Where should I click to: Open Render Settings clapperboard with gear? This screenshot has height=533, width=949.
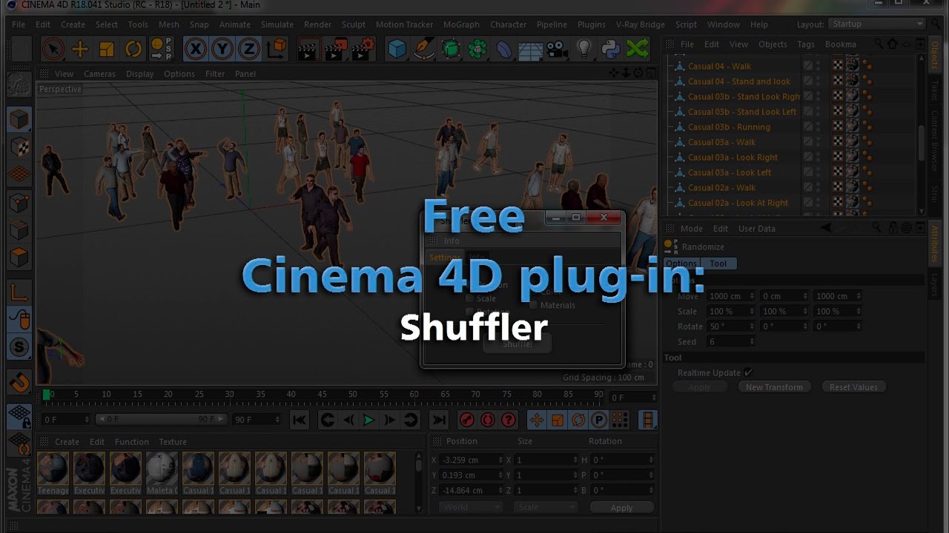363,49
